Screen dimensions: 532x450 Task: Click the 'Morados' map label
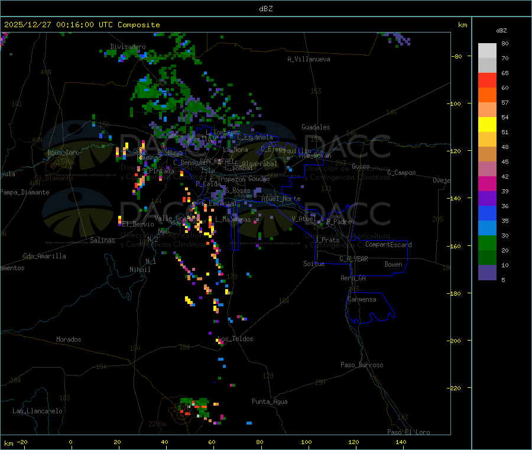[x=69, y=339]
